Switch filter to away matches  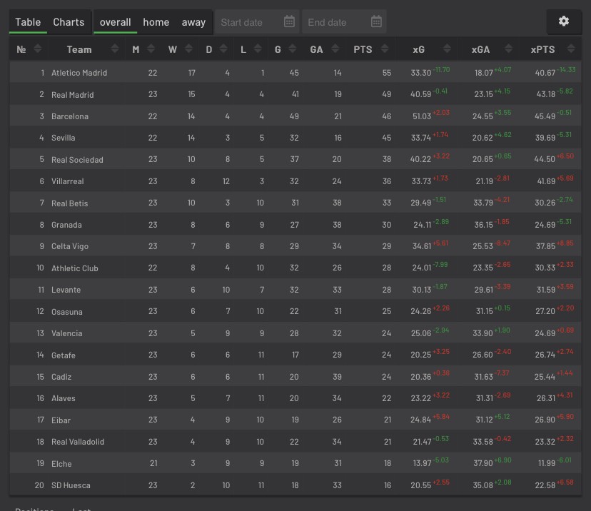point(193,22)
